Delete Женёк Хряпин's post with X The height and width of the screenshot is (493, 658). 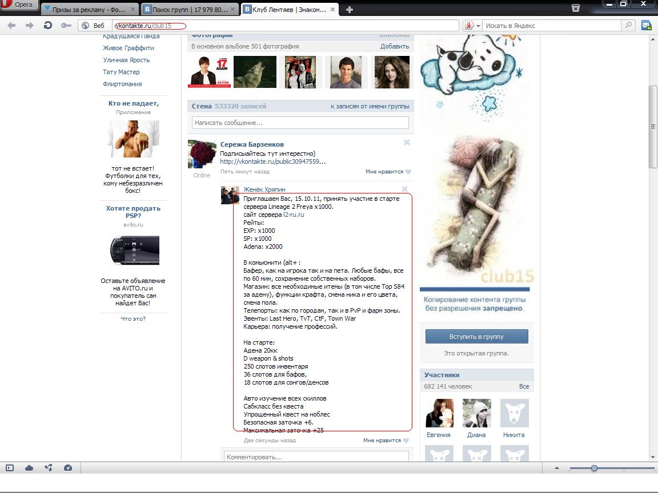(x=404, y=189)
